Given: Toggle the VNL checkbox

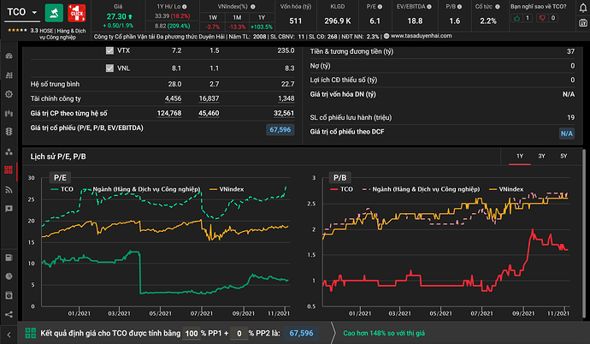Looking at the screenshot, I should coord(109,68).
